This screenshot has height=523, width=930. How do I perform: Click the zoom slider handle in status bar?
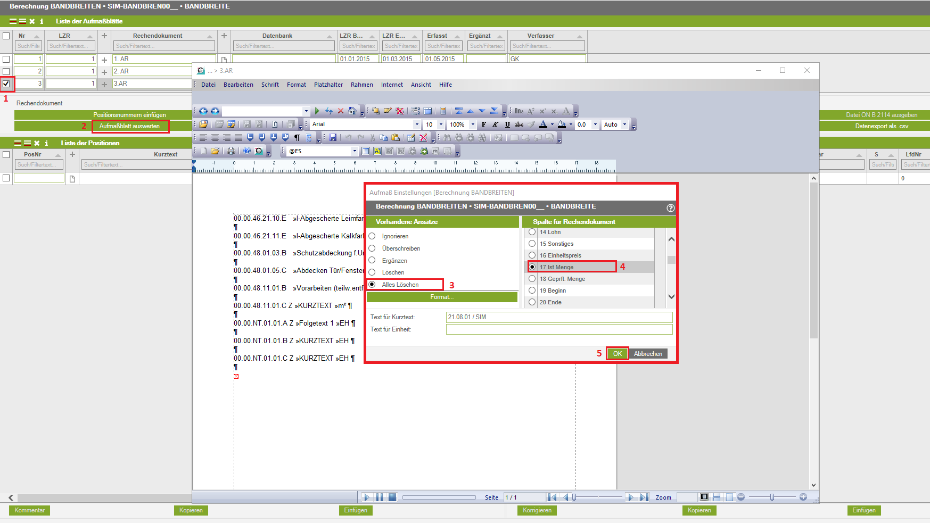click(x=771, y=497)
